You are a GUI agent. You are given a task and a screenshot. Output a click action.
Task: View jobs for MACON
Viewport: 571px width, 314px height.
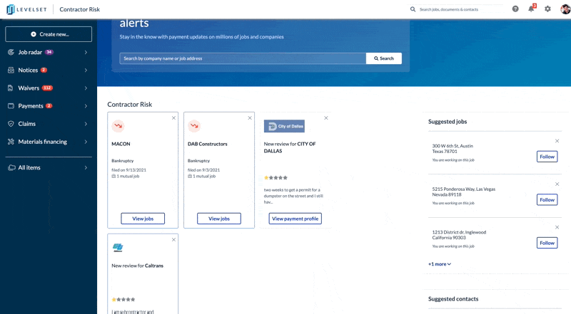143,219
